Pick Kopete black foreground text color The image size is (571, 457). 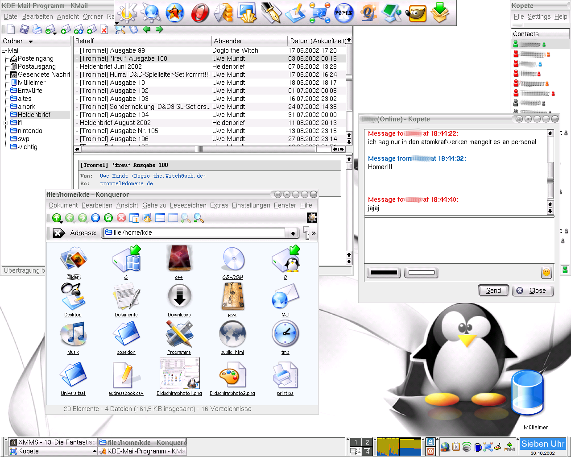(x=384, y=272)
